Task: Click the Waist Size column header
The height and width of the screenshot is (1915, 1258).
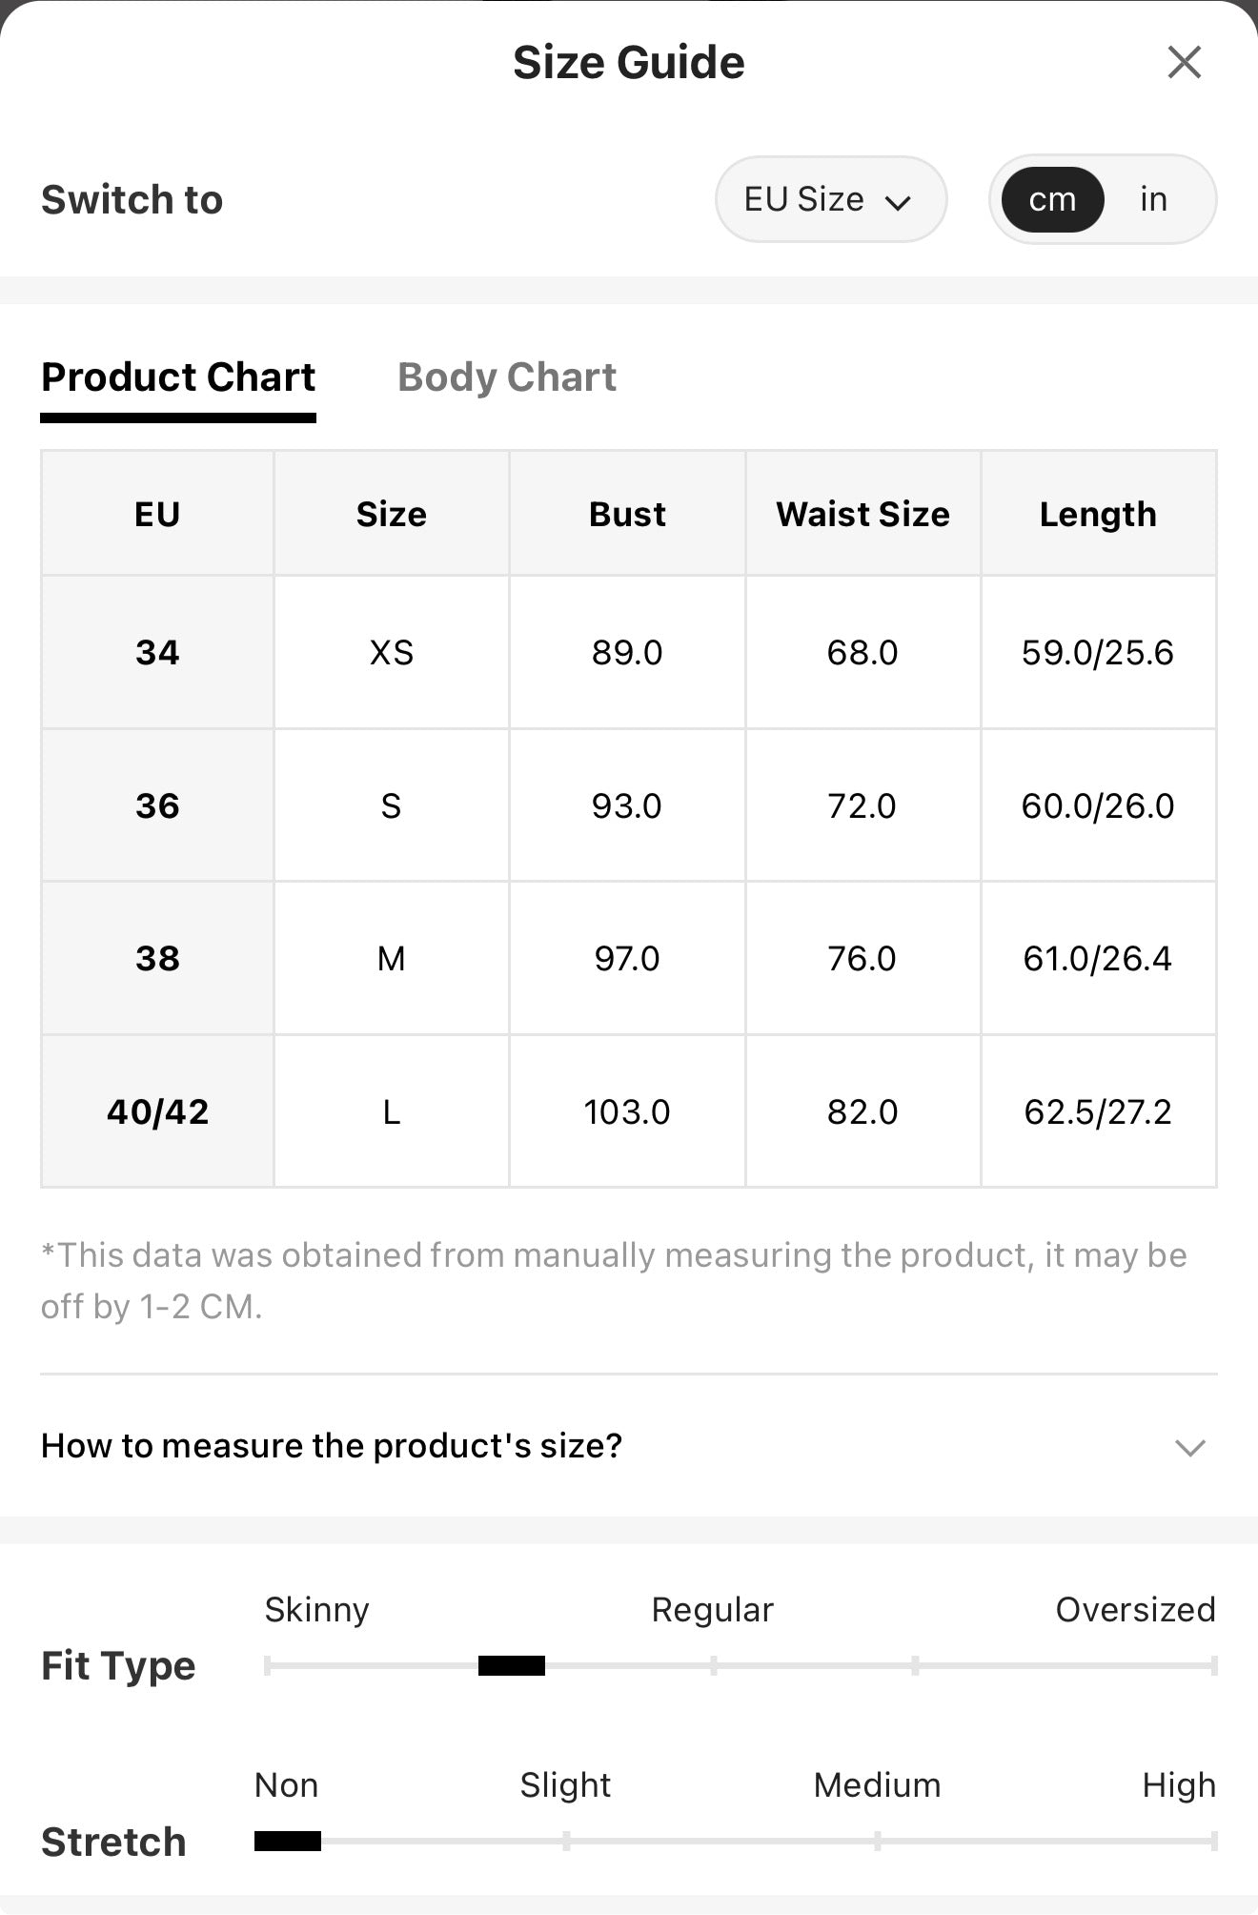Action: click(x=862, y=514)
